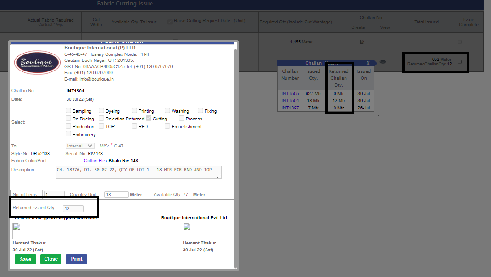
Task: Click the right signature image placeholder
Action: 205,231
